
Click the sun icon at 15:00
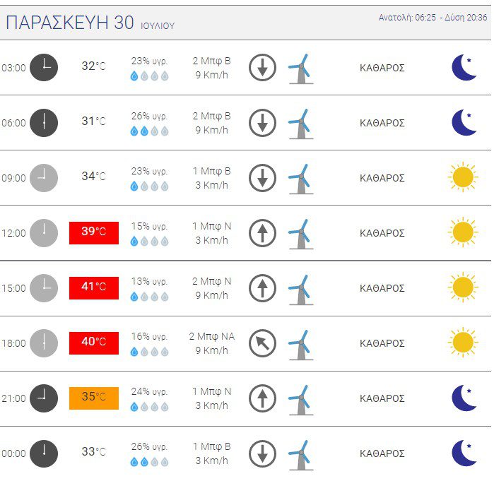(x=463, y=287)
